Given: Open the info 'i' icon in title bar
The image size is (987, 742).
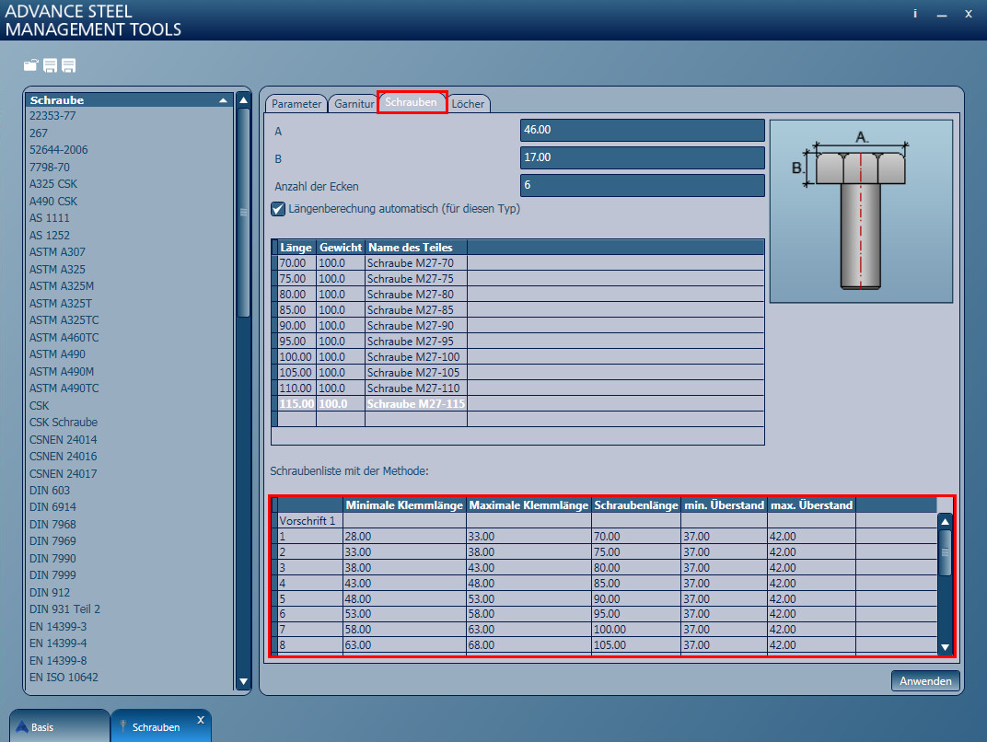Looking at the screenshot, I should point(915,13).
